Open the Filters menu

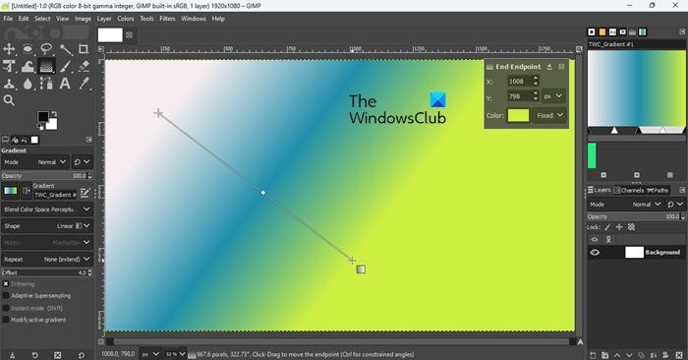click(167, 19)
